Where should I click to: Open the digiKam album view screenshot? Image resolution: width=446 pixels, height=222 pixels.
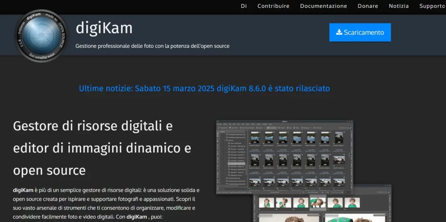point(285,157)
